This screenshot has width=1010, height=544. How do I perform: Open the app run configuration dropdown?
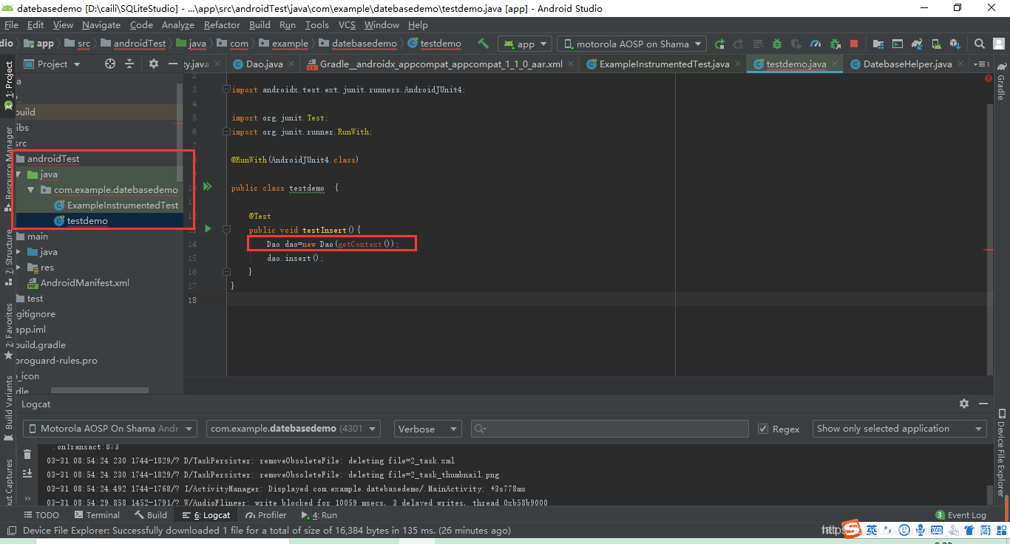(x=524, y=44)
